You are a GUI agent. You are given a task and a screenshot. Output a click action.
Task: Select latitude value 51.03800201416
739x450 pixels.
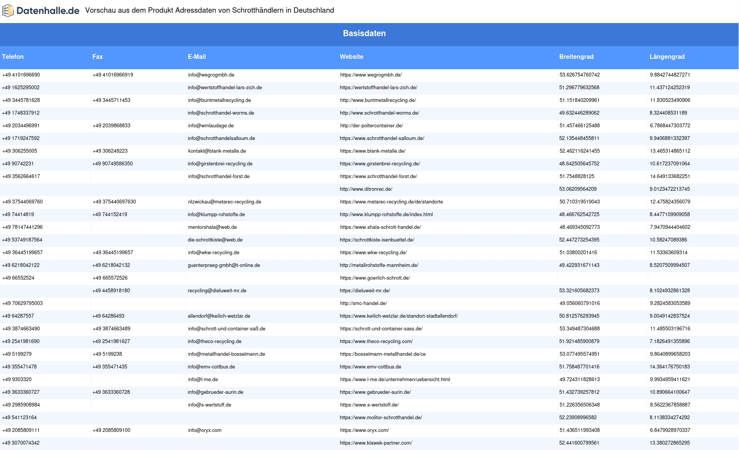click(578, 253)
